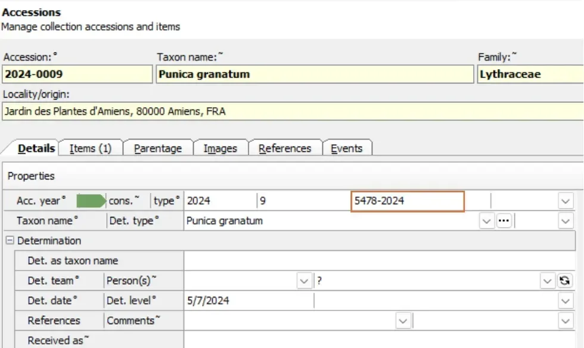Open the References dropdown arrow
This screenshot has width=584, height=348.
403,321
